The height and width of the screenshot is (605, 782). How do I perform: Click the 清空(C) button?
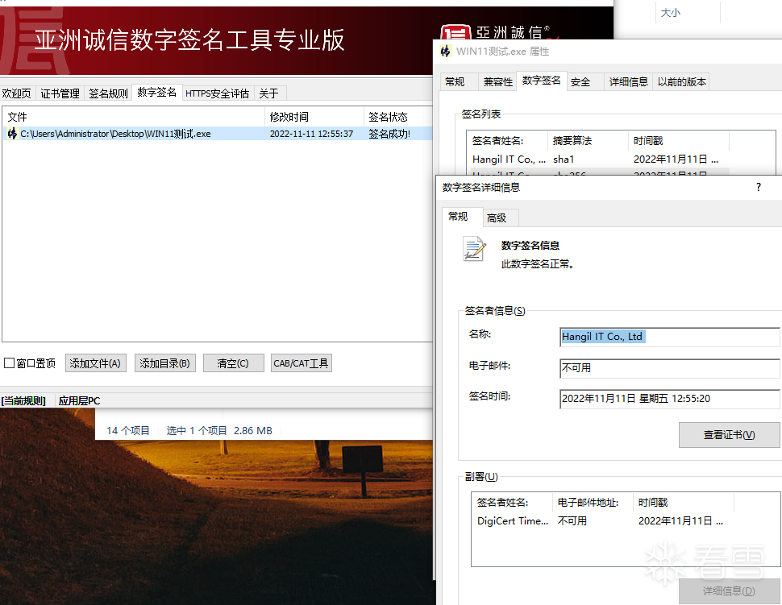pos(233,363)
